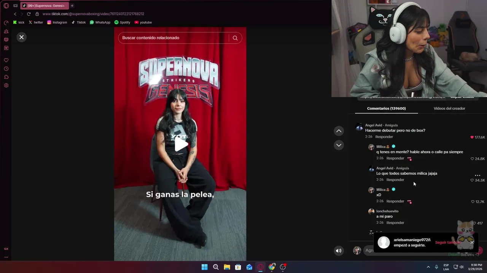Viewport: 487px width, 273px height.
Task: Open the striped panel icon below GX Cleaner
Action: [x=6, y=39]
